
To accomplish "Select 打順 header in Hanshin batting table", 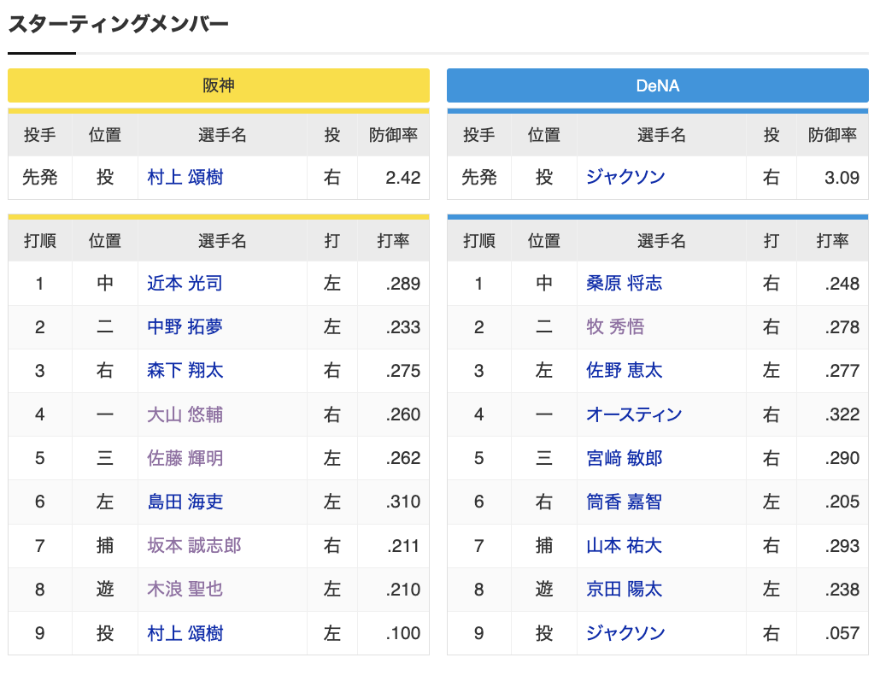I will [40, 241].
